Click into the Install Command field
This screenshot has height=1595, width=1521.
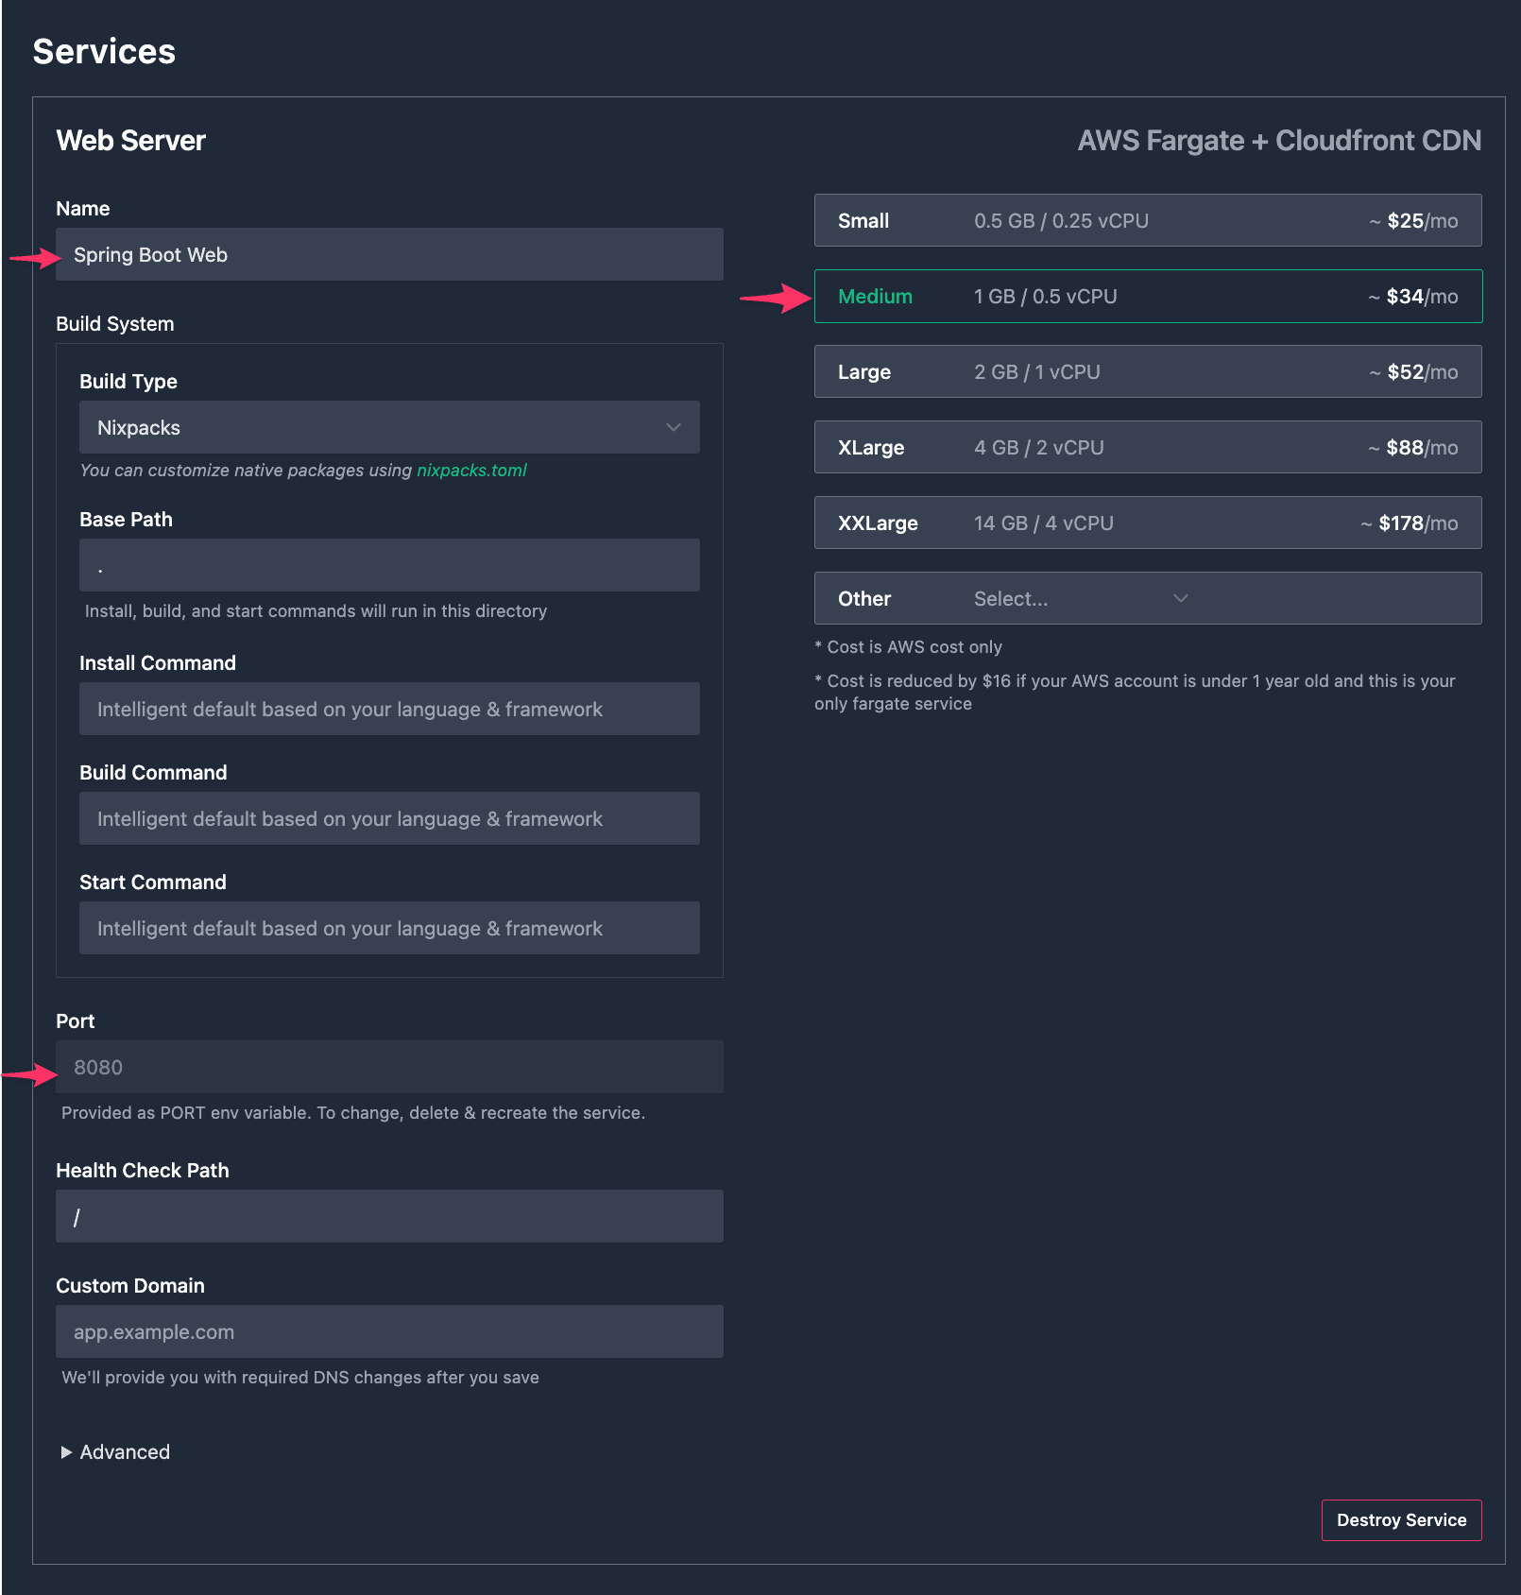click(x=389, y=709)
